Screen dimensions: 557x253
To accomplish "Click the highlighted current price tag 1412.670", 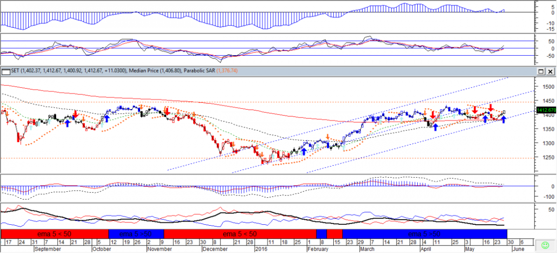I will coord(546,110).
